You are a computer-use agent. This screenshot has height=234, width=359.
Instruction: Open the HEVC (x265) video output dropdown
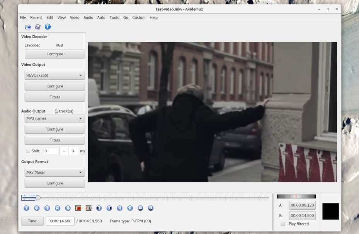coord(54,75)
